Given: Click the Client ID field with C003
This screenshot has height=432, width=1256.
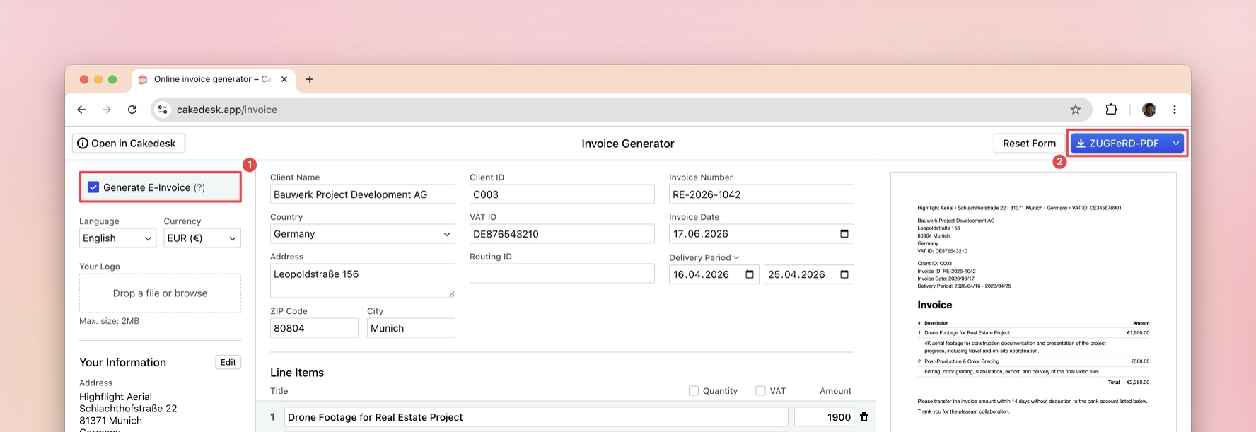Looking at the screenshot, I should coord(562,194).
